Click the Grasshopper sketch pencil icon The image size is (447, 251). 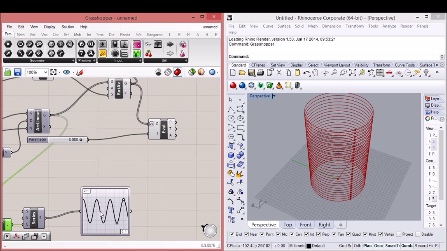pyautogui.click(x=80, y=72)
